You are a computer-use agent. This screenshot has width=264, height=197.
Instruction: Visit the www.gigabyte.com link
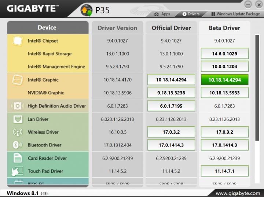point(237,193)
